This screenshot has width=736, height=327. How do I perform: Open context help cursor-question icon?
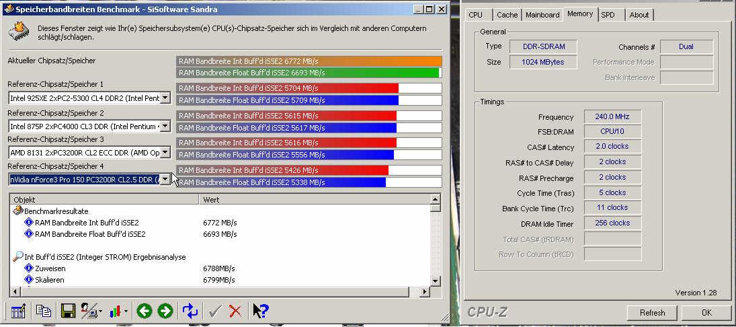point(260,311)
